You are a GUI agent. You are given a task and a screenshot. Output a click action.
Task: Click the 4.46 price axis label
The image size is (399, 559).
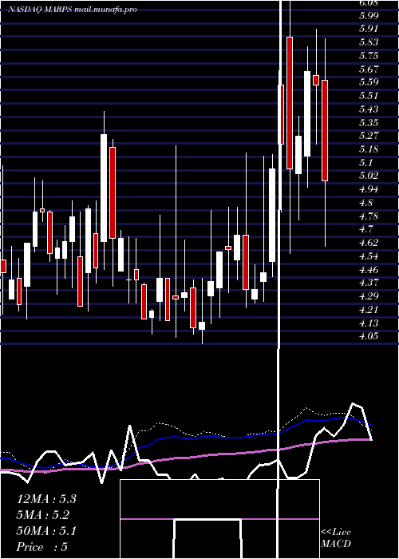[369, 270]
